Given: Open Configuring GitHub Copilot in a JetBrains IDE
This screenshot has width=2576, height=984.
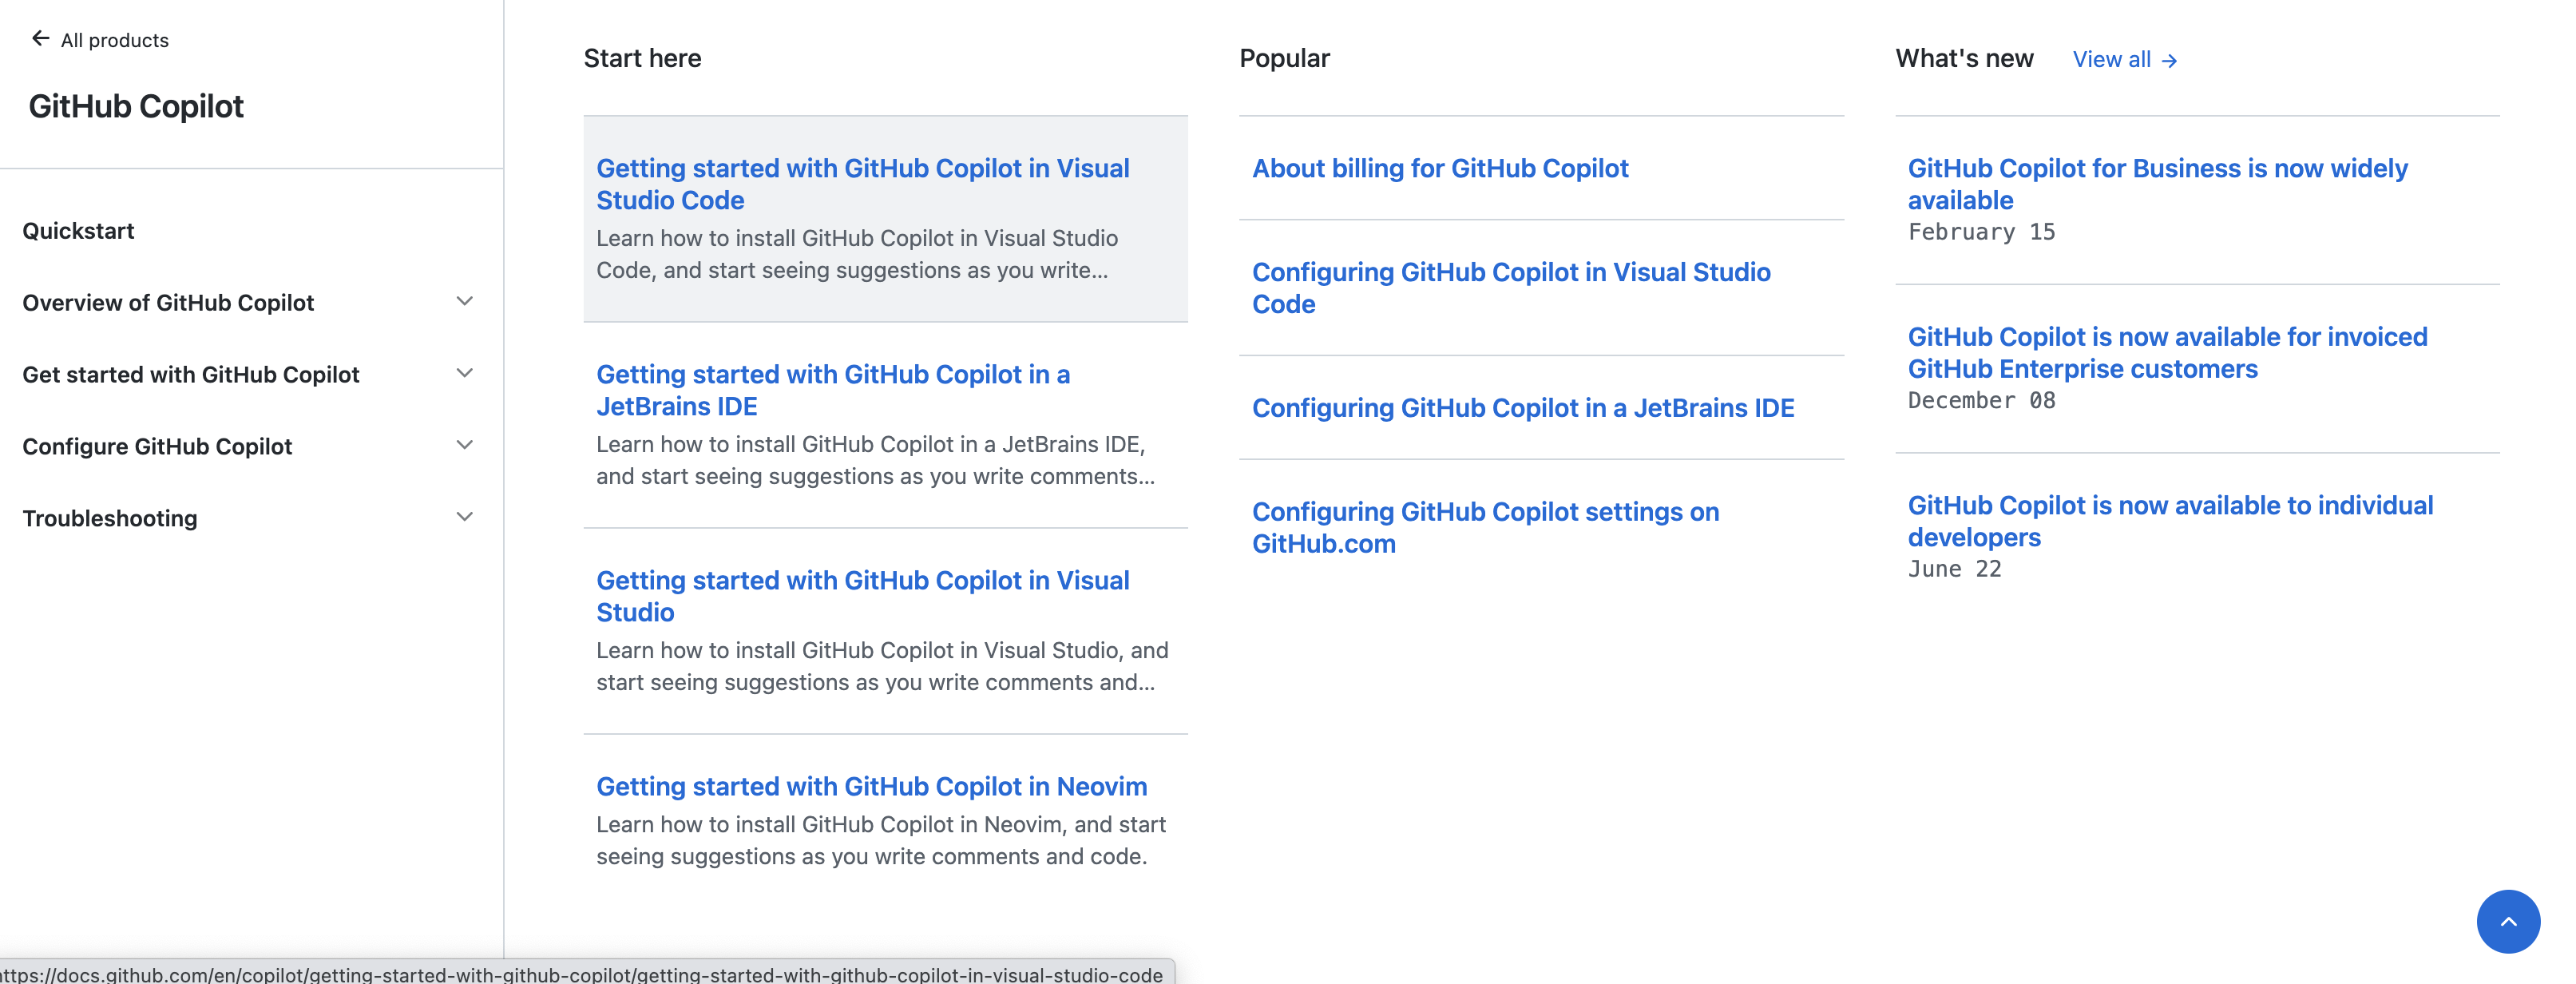Looking at the screenshot, I should click(1522, 408).
